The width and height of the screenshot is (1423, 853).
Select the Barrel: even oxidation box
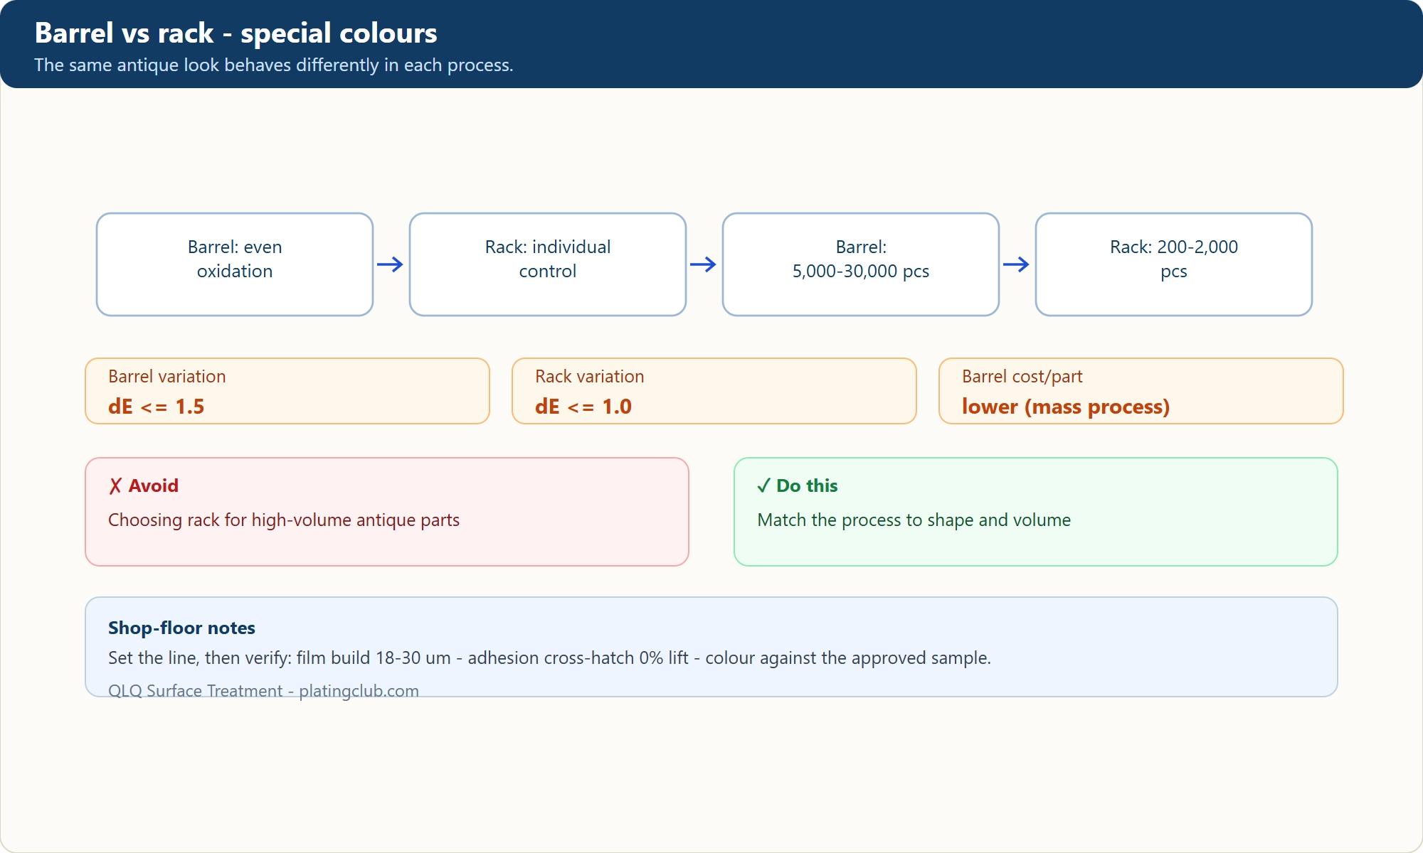235,264
